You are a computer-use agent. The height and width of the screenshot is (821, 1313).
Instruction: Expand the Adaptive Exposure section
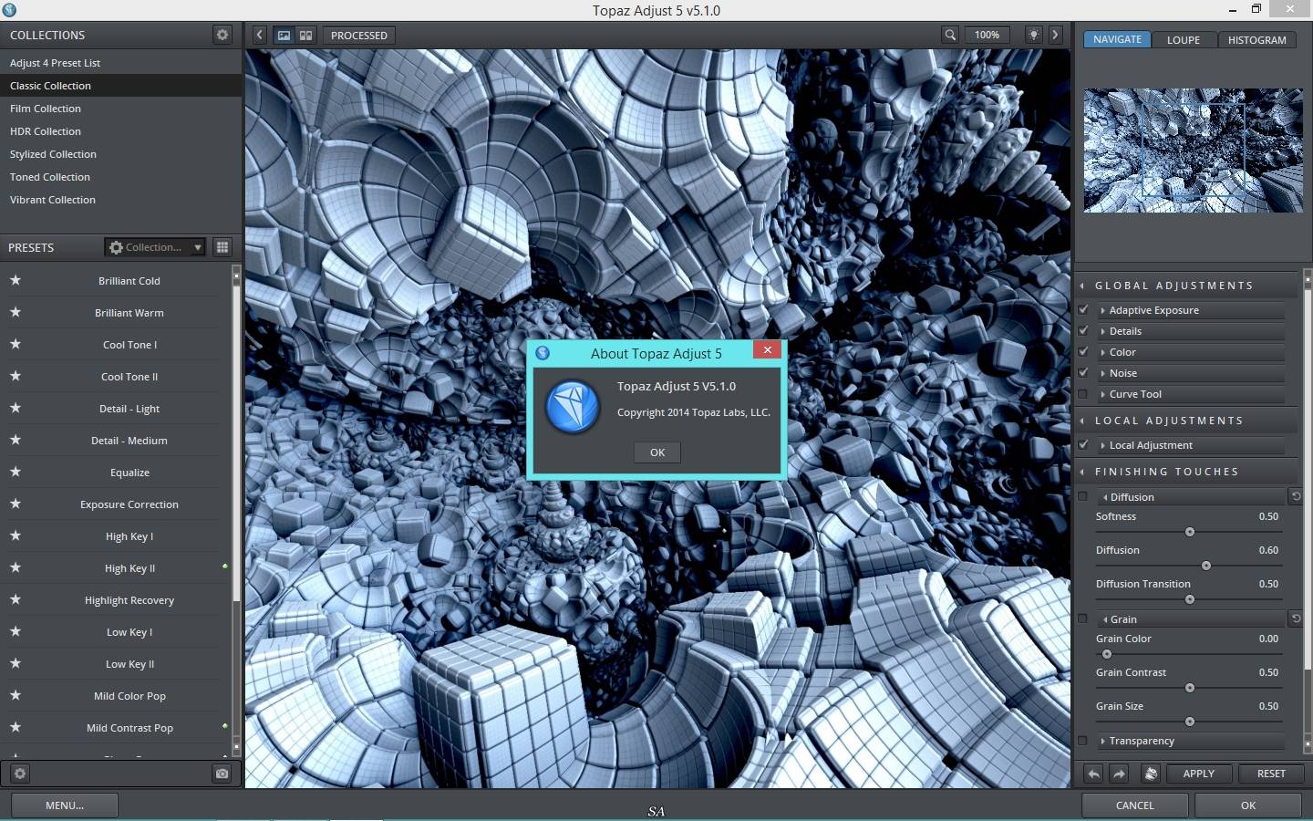coord(1189,310)
